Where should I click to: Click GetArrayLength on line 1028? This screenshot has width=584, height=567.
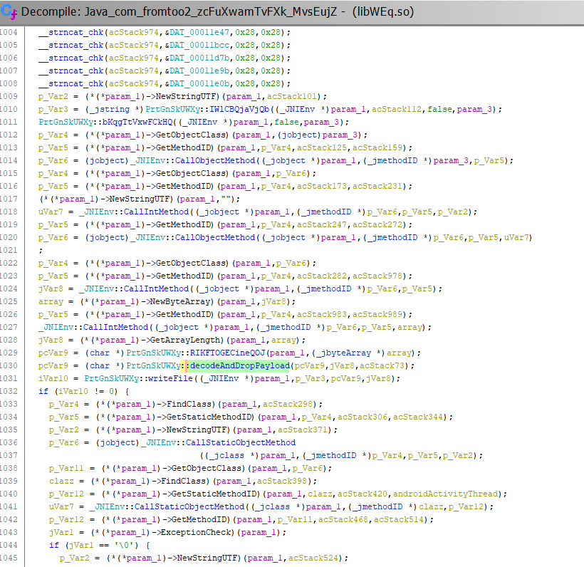(x=185, y=340)
